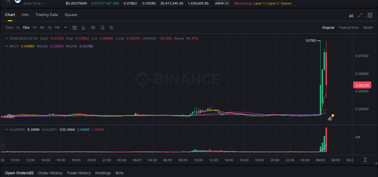The image size is (378, 177).
Task: Open the Chart tab
Action: 10,15
